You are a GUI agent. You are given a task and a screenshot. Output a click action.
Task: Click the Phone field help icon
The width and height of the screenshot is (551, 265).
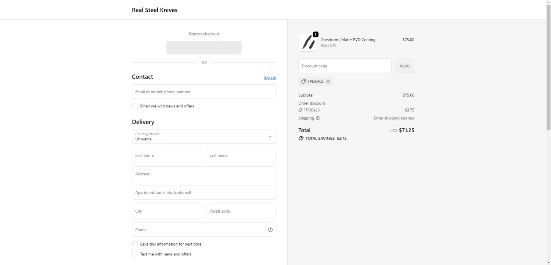(x=270, y=230)
